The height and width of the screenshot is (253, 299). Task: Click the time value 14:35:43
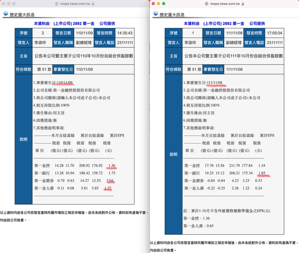tap(125, 33)
